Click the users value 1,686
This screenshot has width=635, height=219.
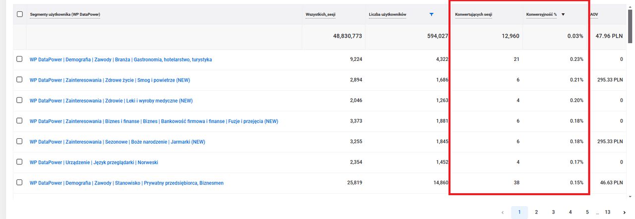coord(442,80)
